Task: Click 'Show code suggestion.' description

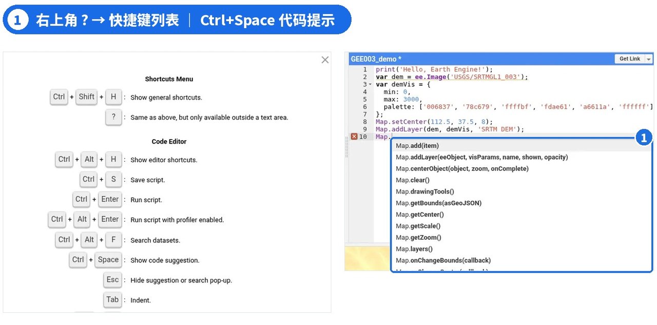Action: [x=165, y=260]
